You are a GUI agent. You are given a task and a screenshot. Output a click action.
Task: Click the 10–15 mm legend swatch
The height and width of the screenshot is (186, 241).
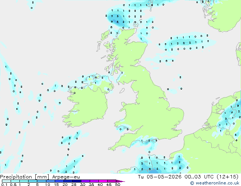pos(50,181)
